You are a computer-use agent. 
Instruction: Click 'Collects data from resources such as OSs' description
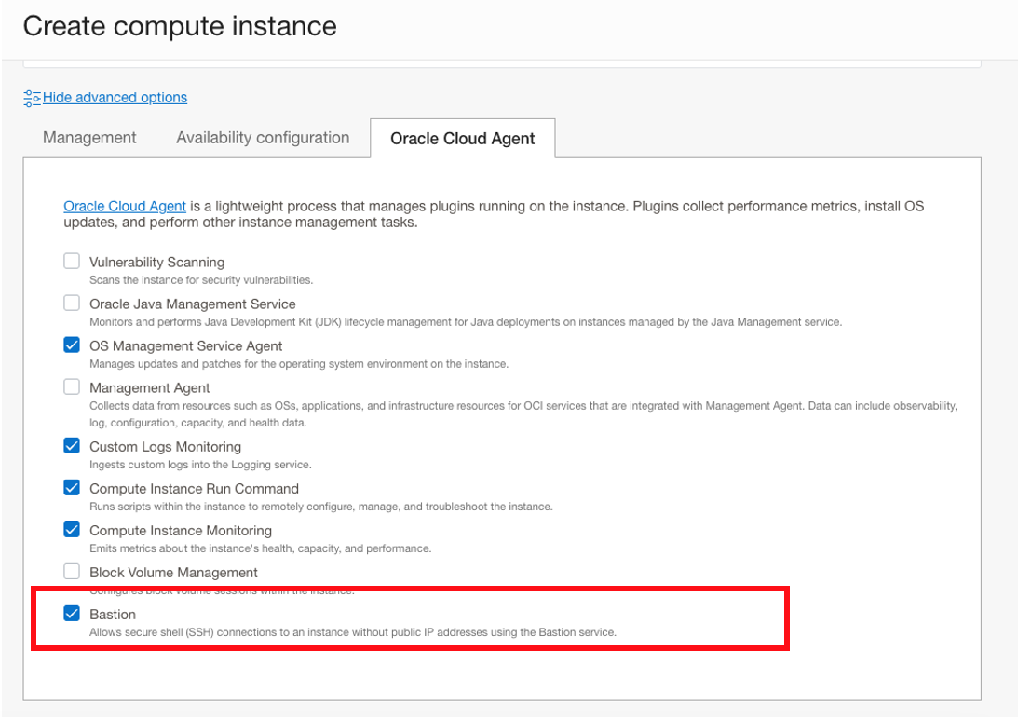pyautogui.click(x=523, y=414)
